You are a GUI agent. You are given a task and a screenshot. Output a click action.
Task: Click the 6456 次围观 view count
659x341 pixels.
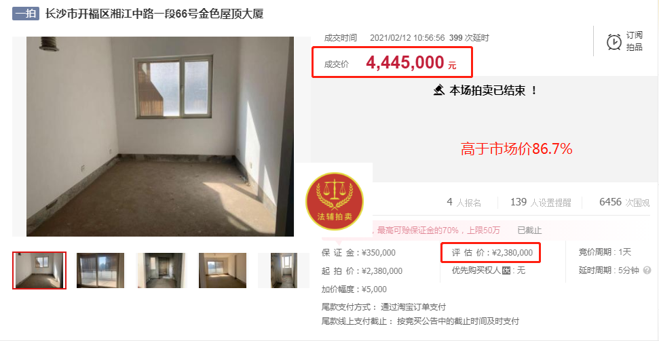pyautogui.click(x=624, y=203)
